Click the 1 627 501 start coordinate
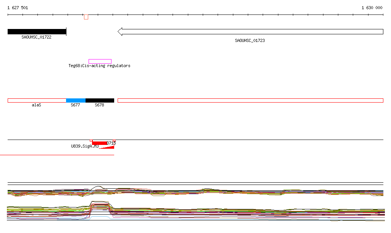The image size is (391, 233). (x=18, y=8)
